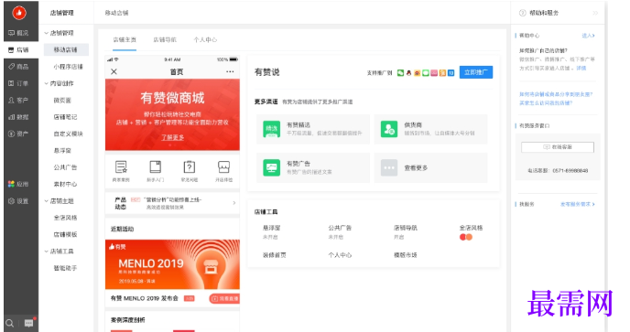Screen dimensions: 630x332
Task: Select 微页面 in the side menu
Action: (62, 101)
